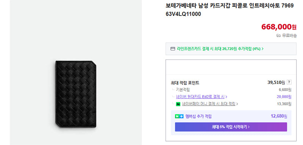Viewport: 303px width, 145px height.
Task: Click the 무료배송 shipping label
Action: (x=289, y=36)
